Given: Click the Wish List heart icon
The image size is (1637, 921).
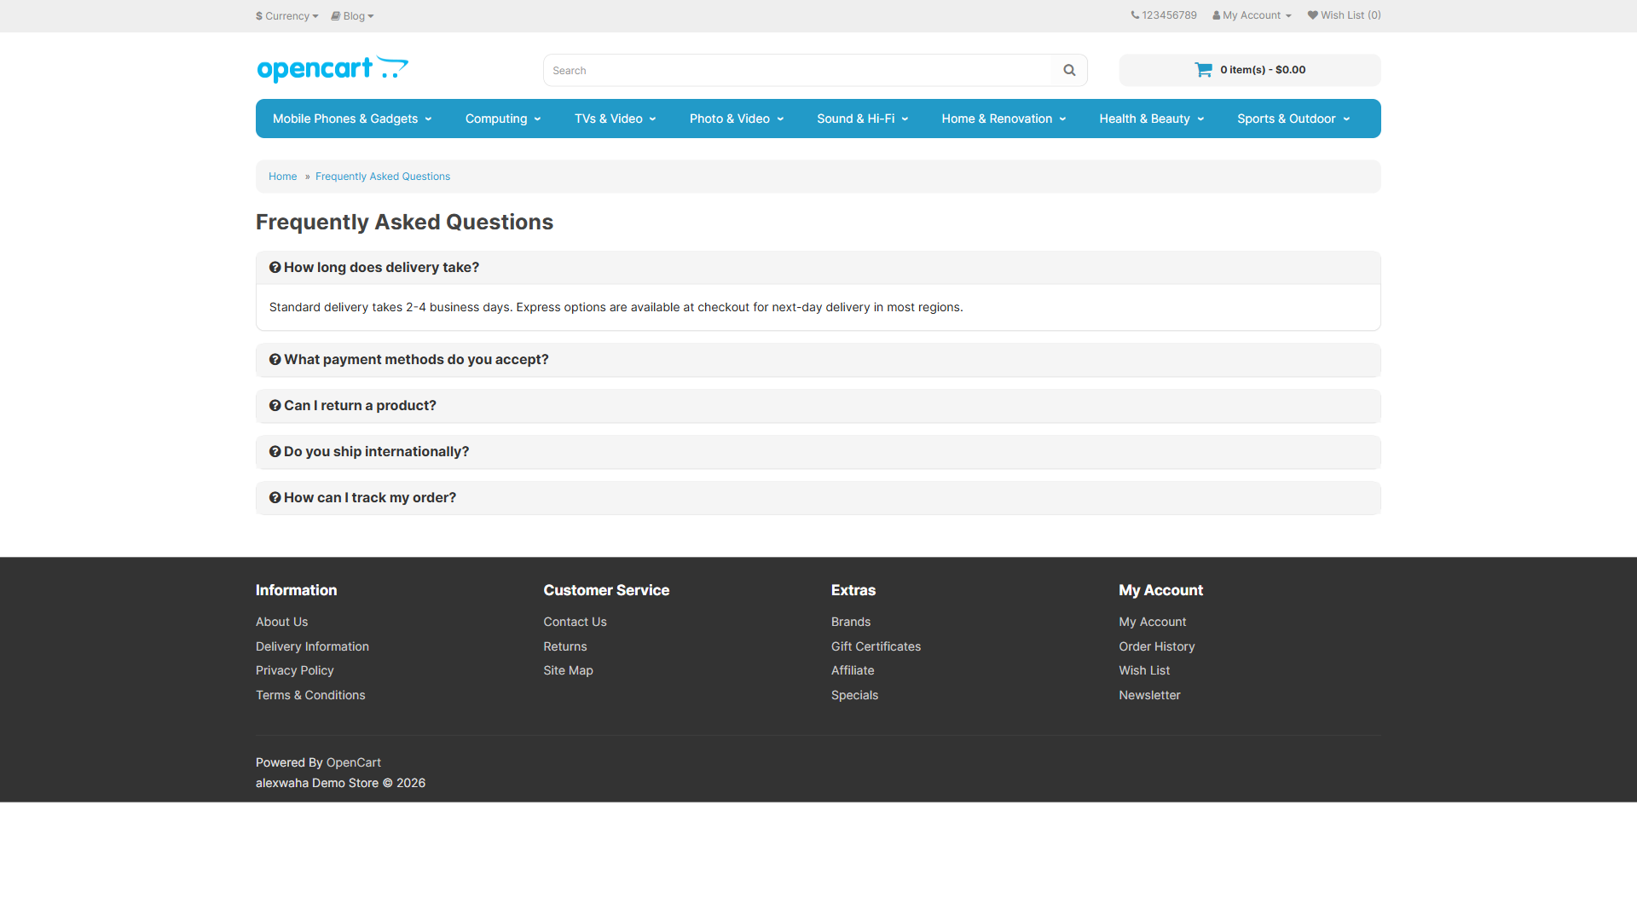Looking at the screenshot, I should pyautogui.click(x=1312, y=15).
